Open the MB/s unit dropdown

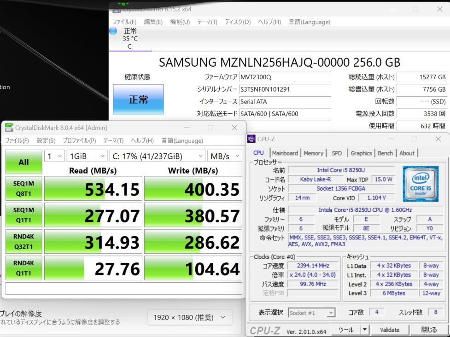pyautogui.click(x=225, y=157)
